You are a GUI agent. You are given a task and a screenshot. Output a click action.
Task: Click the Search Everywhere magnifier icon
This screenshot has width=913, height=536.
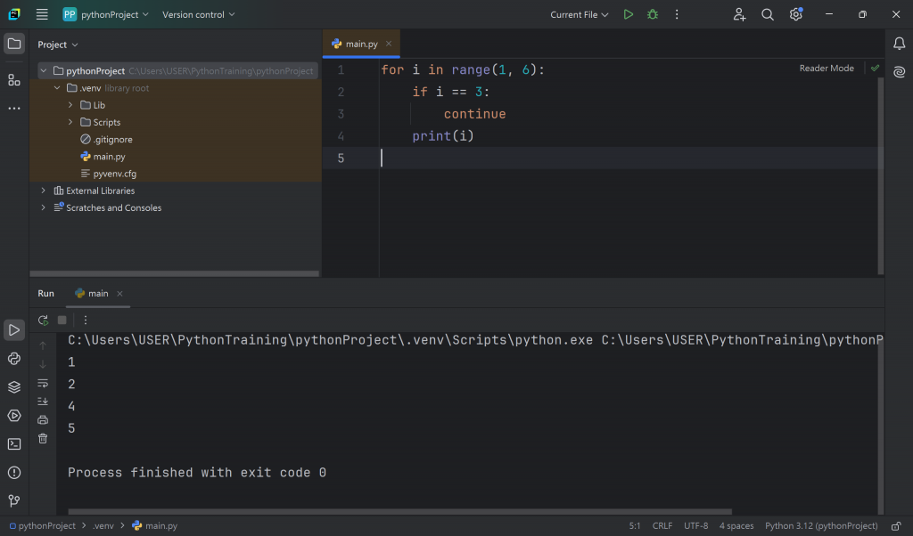(768, 14)
